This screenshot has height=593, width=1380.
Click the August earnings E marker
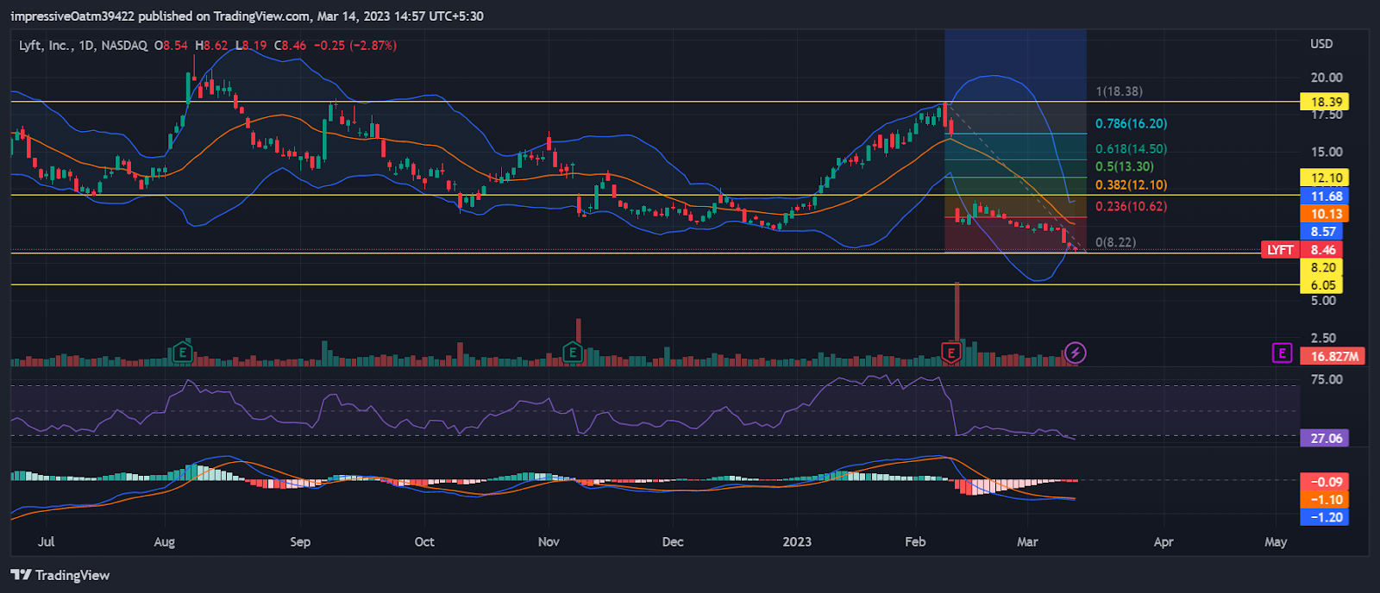(182, 352)
